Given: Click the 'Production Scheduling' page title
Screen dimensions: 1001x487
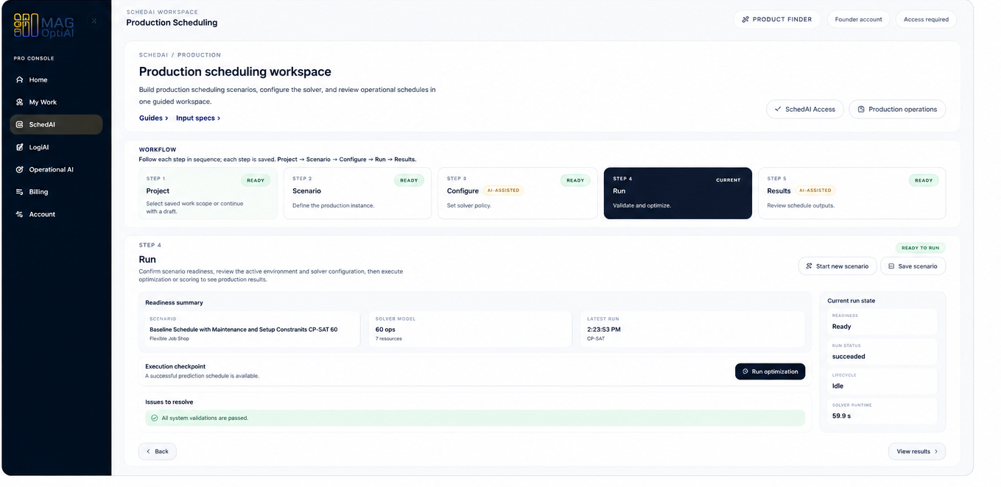Looking at the screenshot, I should [172, 23].
